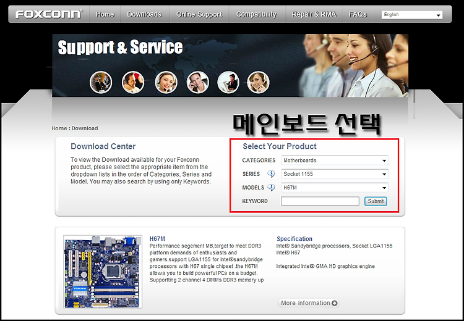Click the text 'Integrated Intel® GMA HD graphics engine'
Screen dimensions: 464x321
325,266
